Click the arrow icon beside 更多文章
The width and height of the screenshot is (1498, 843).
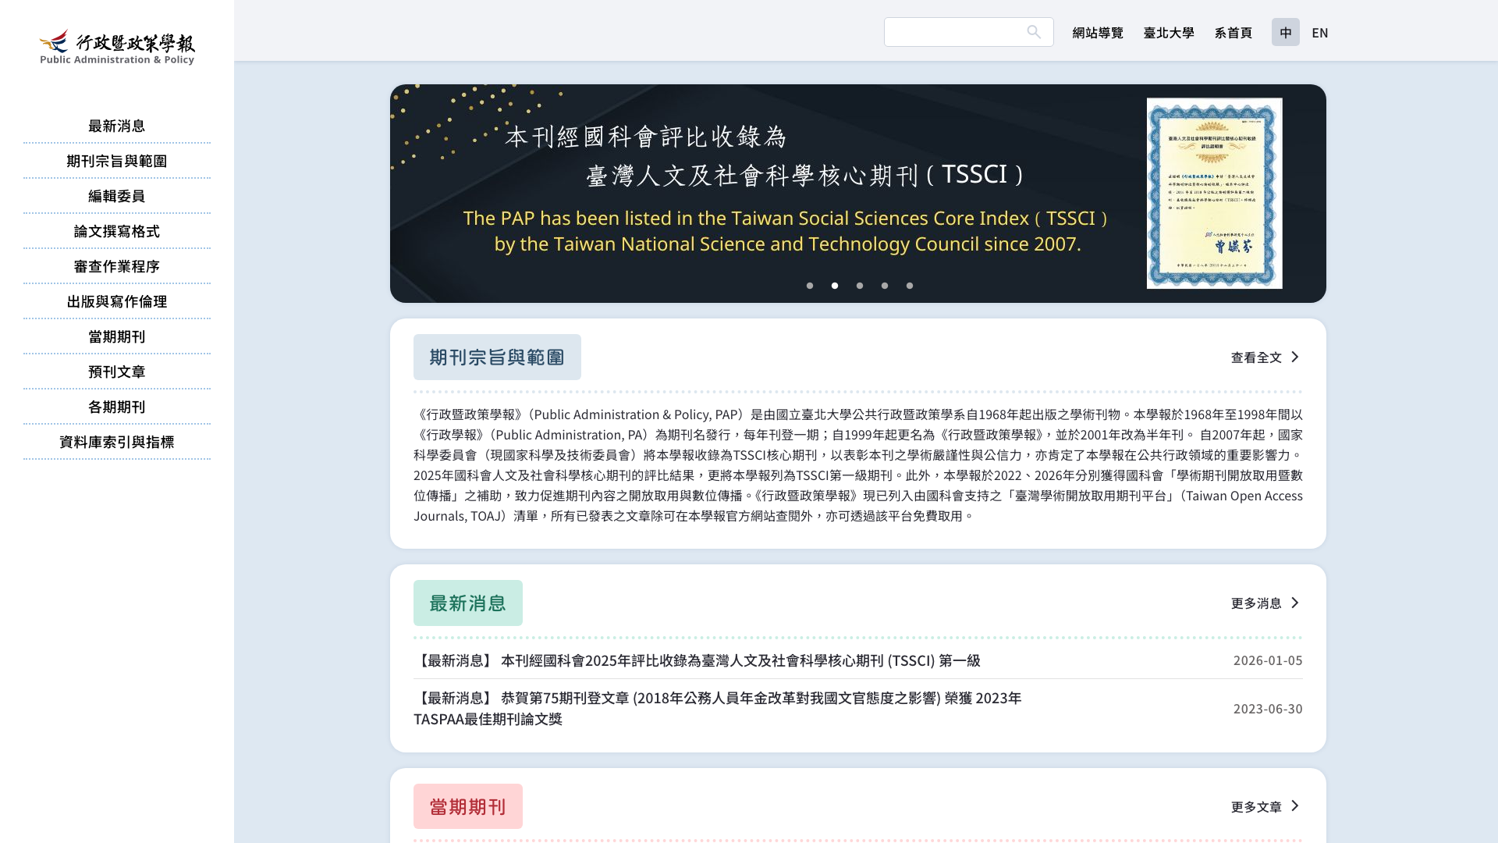pos(1295,806)
